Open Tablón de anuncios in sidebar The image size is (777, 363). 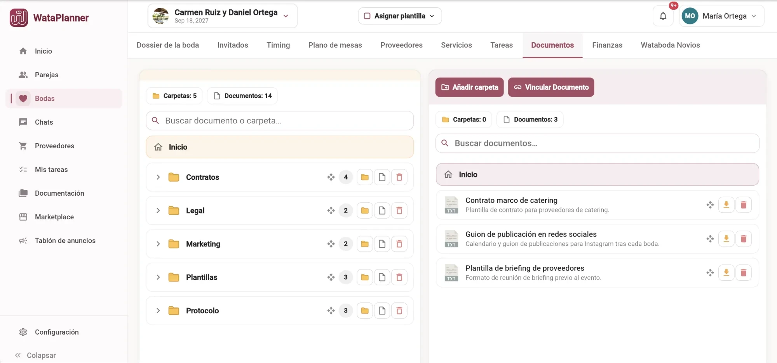point(64,240)
